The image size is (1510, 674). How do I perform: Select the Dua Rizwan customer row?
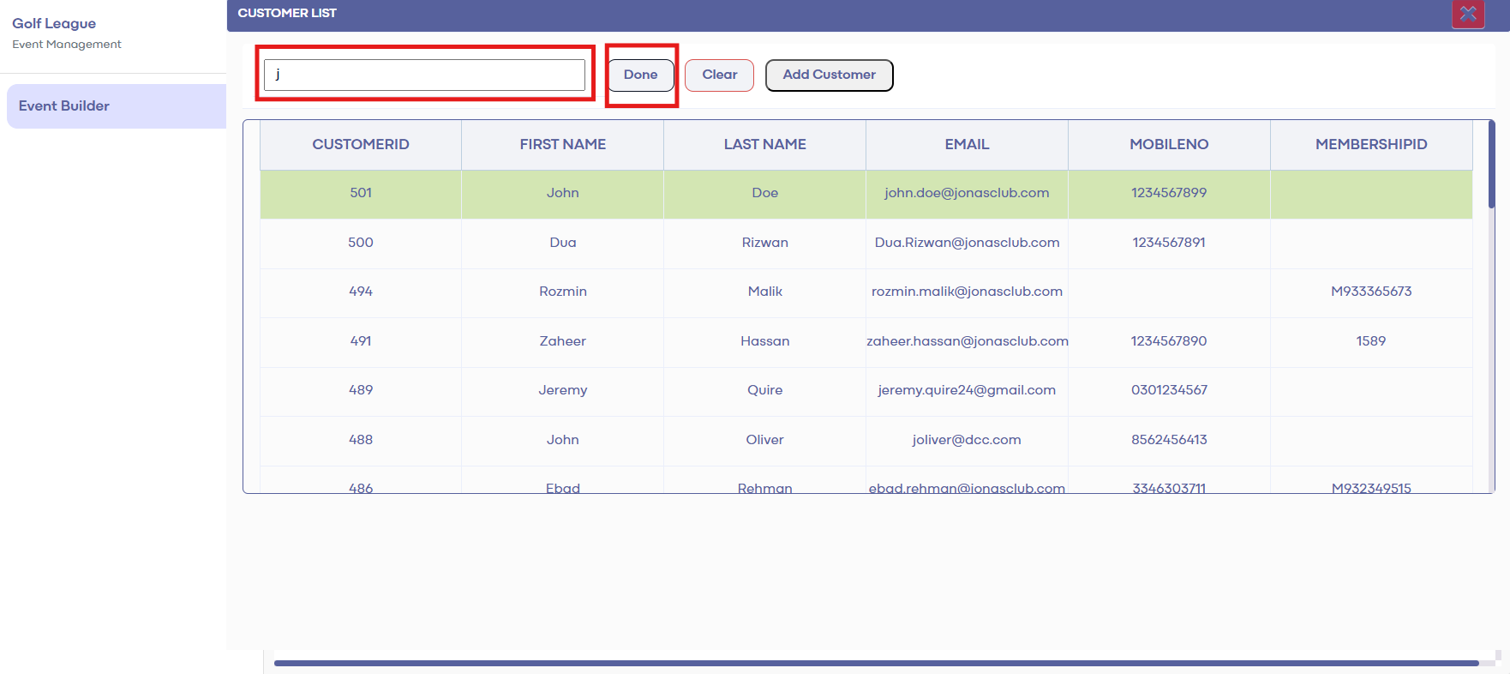(x=562, y=243)
